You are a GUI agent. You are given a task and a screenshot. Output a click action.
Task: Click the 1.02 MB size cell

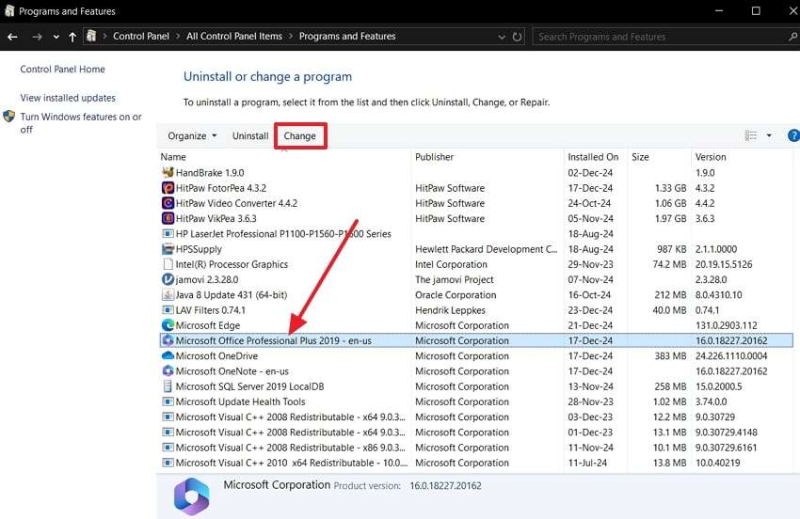(669, 401)
